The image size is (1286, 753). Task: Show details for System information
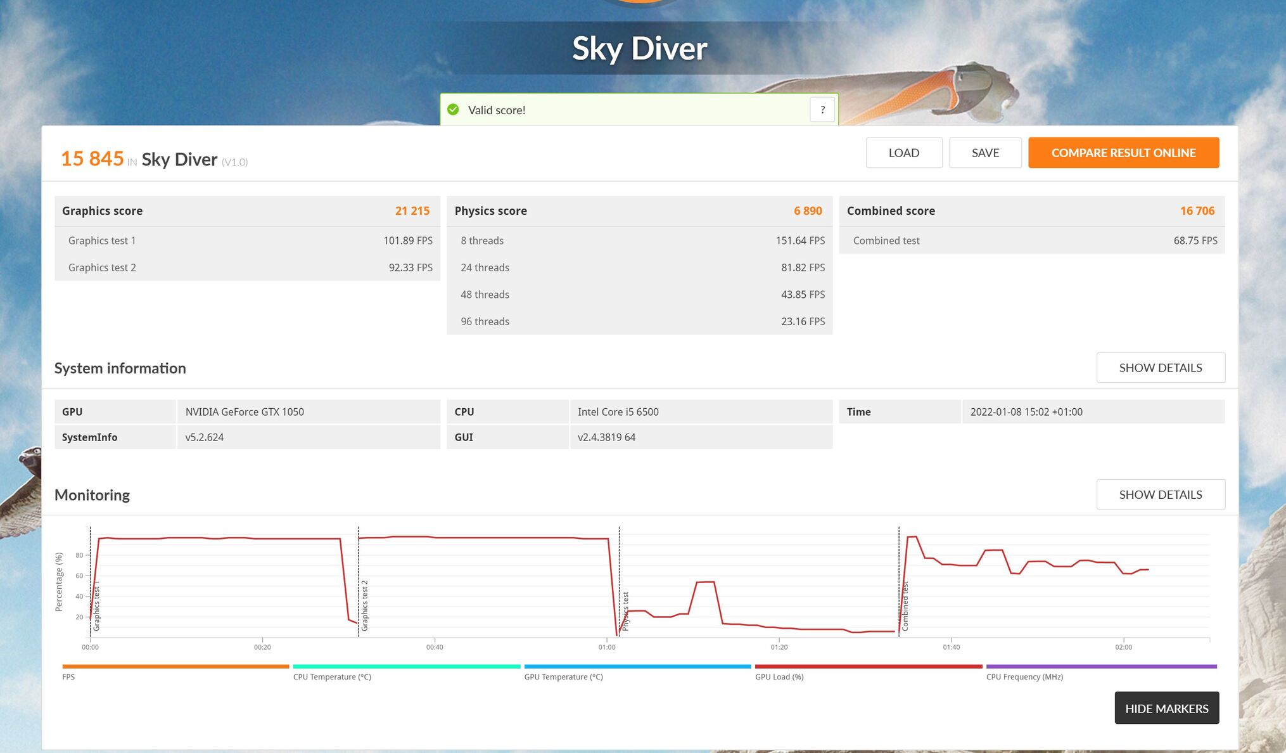coord(1160,368)
